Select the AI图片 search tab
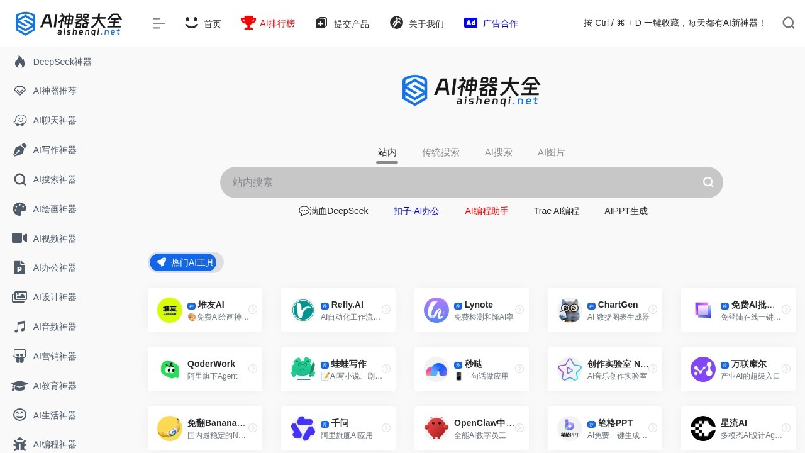 551,152
